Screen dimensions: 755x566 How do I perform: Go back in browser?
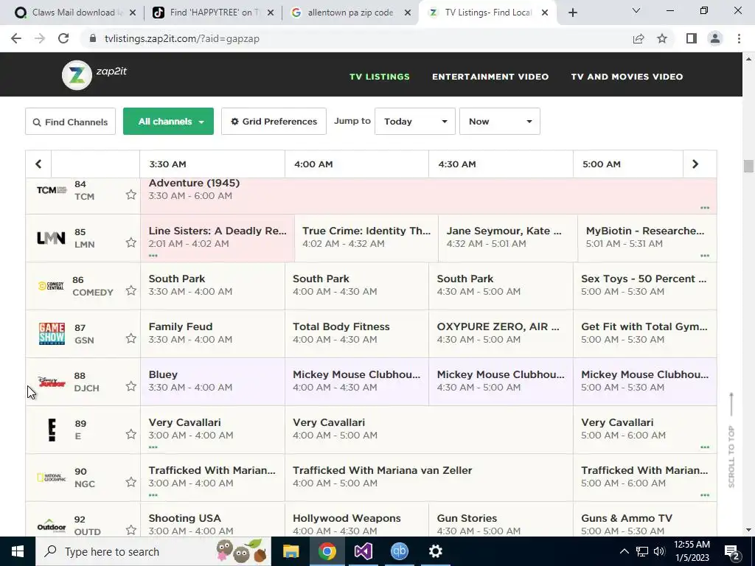point(16,38)
